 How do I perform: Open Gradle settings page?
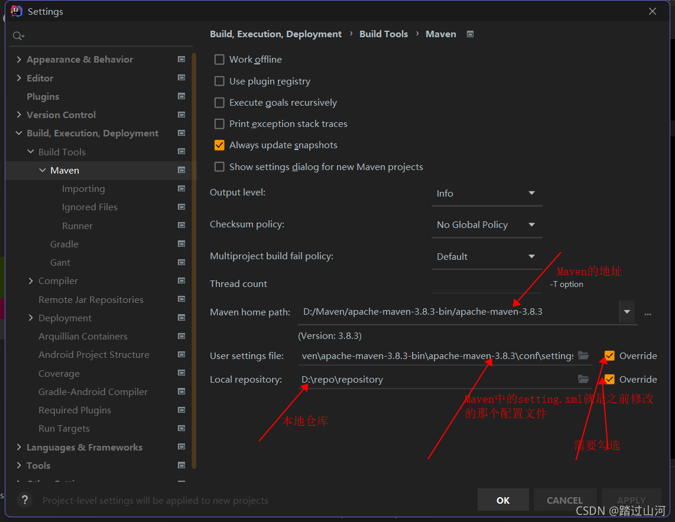64,244
